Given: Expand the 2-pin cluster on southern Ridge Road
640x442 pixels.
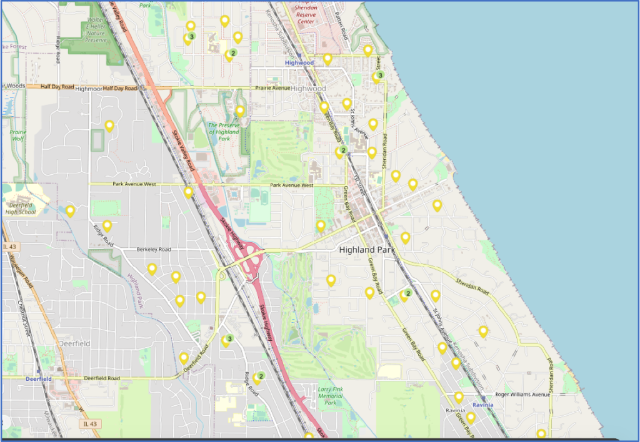Looking at the screenshot, I should click(x=258, y=377).
